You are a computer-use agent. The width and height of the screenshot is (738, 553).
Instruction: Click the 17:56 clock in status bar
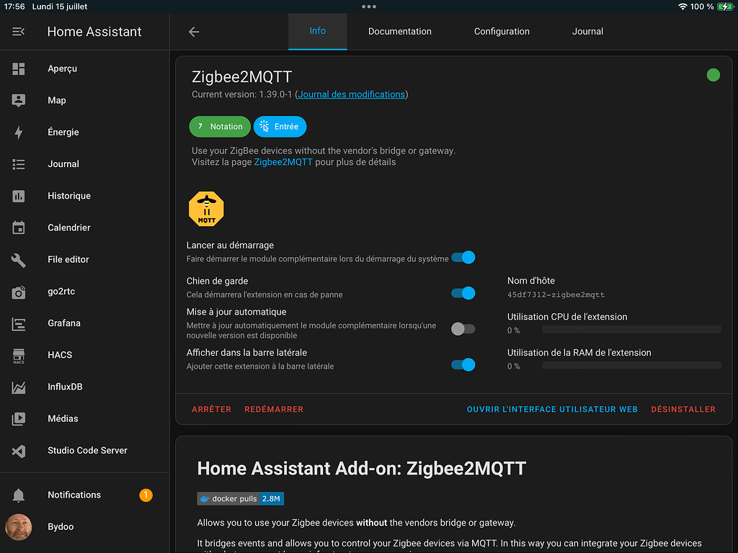pos(14,6)
